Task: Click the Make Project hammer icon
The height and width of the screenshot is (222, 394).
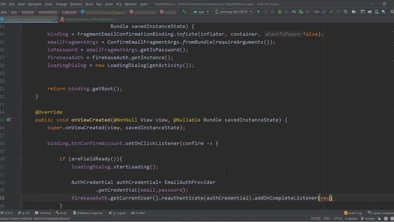Action: tap(184, 12)
